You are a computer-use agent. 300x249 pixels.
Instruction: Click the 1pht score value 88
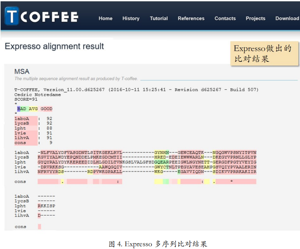click(x=49, y=128)
